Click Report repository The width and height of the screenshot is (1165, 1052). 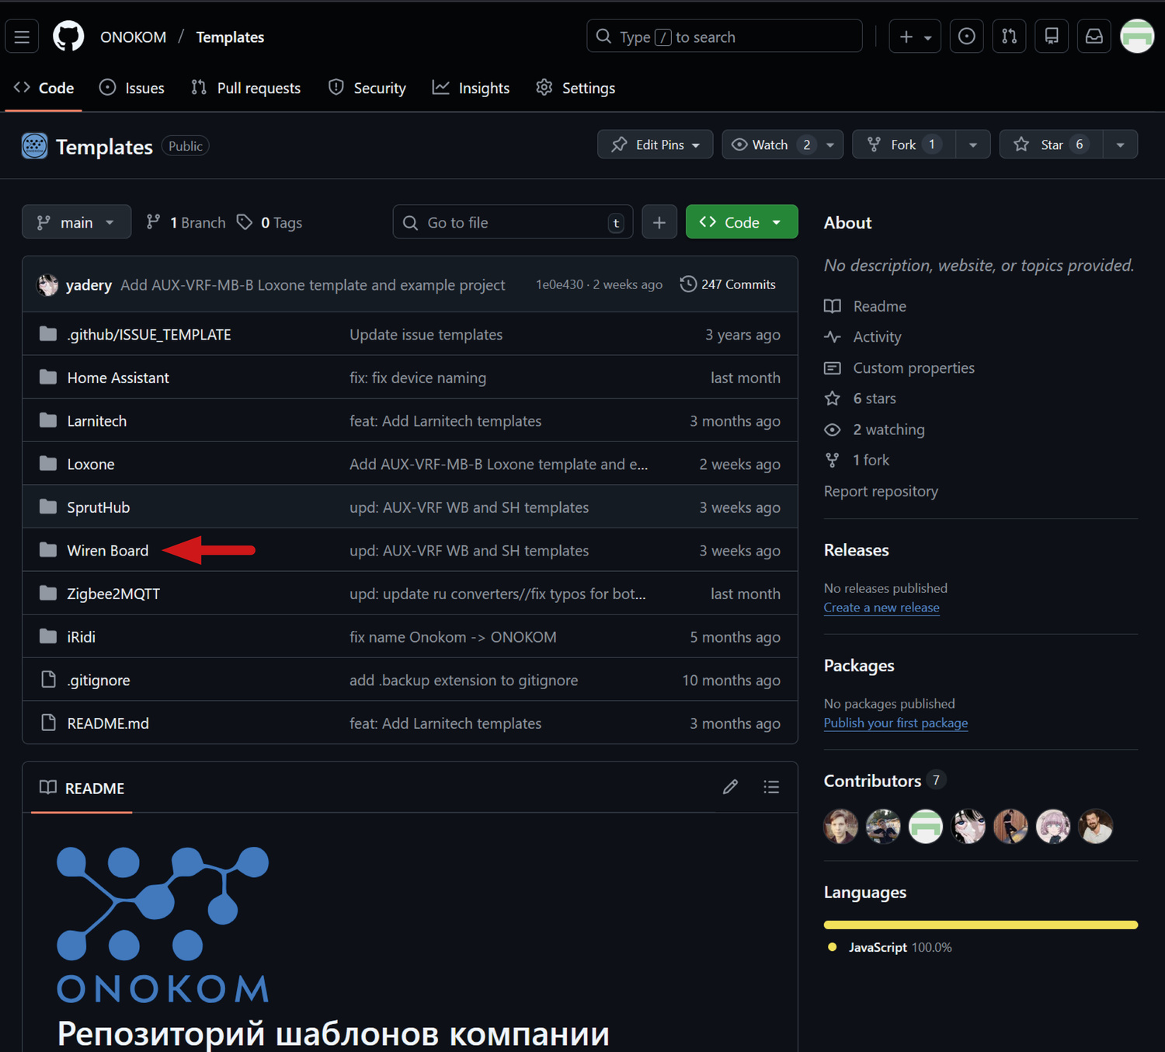[881, 491]
